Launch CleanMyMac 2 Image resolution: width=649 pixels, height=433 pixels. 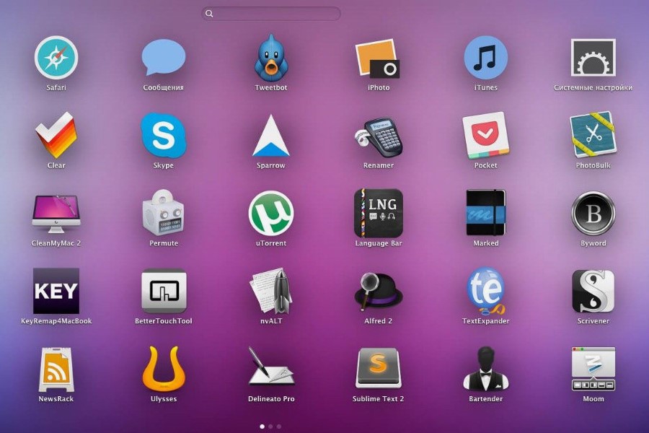[x=56, y=214]
